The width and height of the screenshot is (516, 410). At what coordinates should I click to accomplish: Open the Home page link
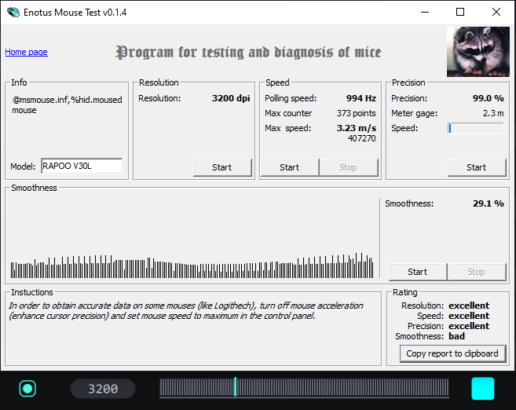(x=26, y=53)
